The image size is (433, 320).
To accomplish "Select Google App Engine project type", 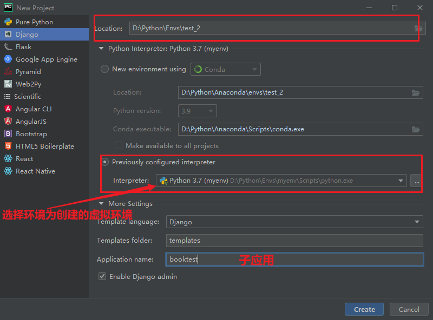I will pos(44,59).
